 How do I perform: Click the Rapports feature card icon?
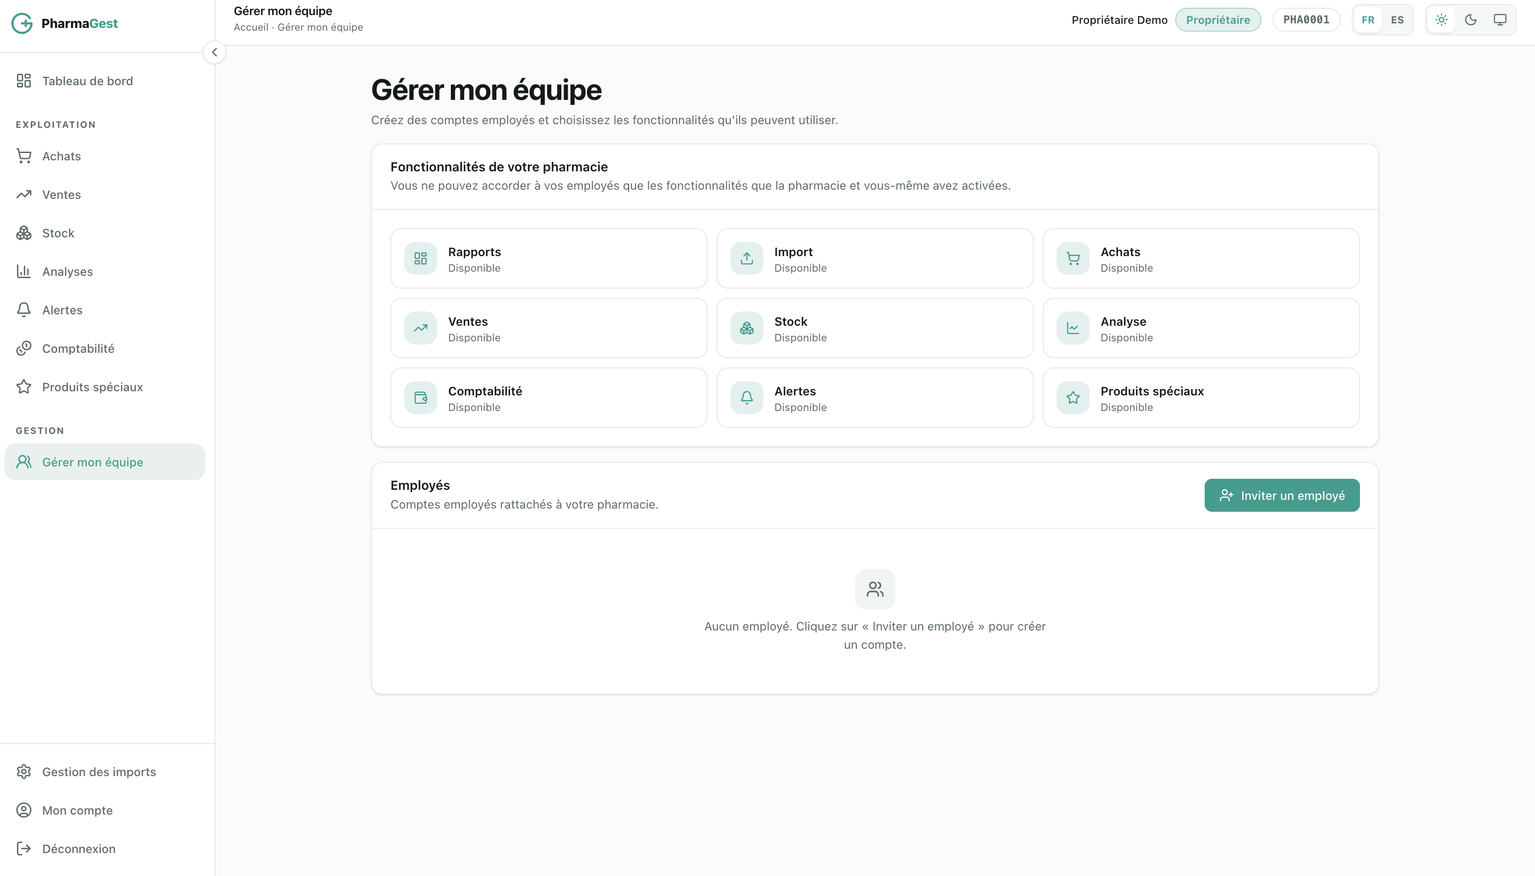tap(421, 259)
